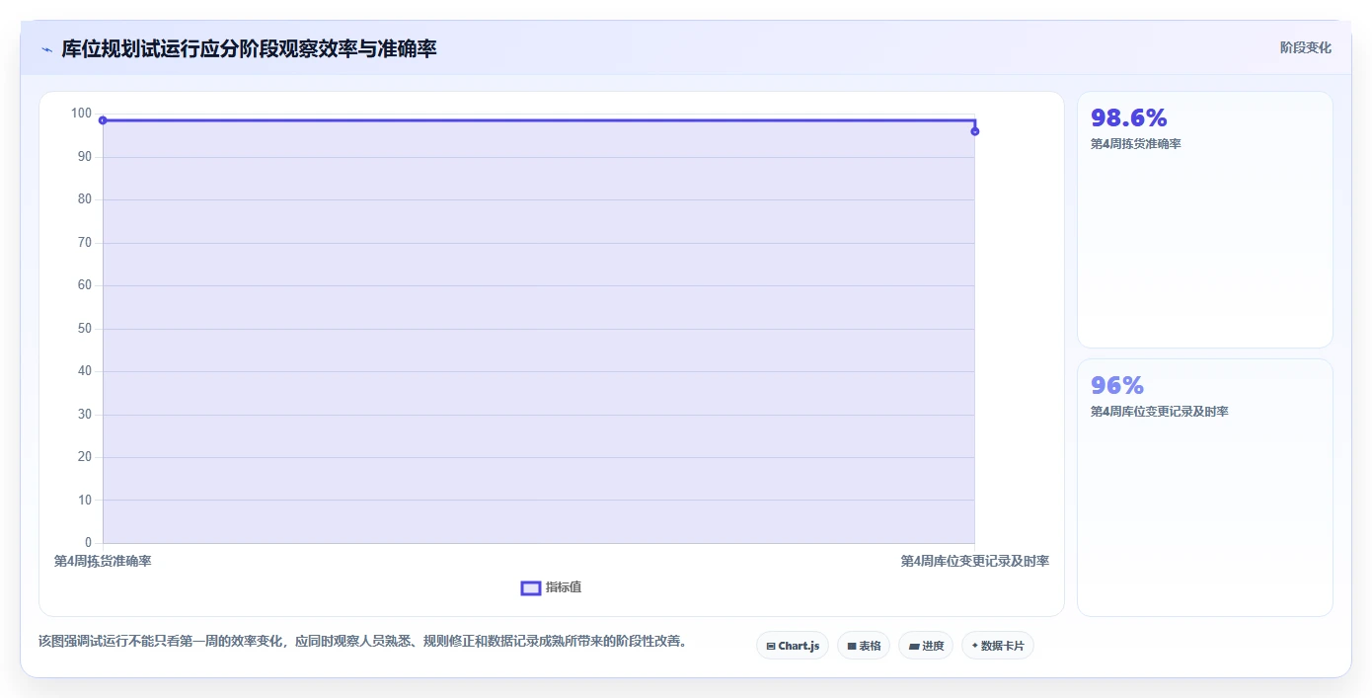Click the y-axis label 50
This screenshot has width=1372, height=698.
(x=85, y=329)
